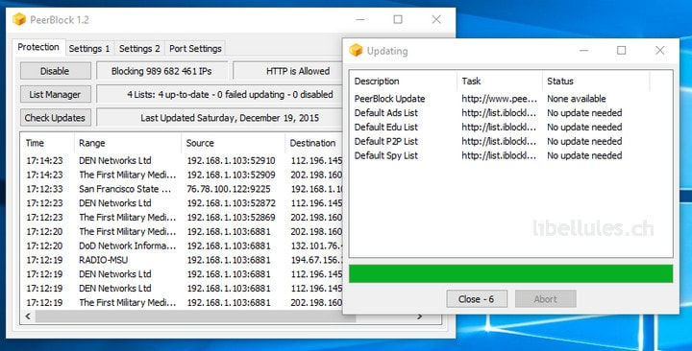The height and width of the screenshot is (351, 692).
Task: Minimize the Updating dialog
Action: tap(584, 50)
